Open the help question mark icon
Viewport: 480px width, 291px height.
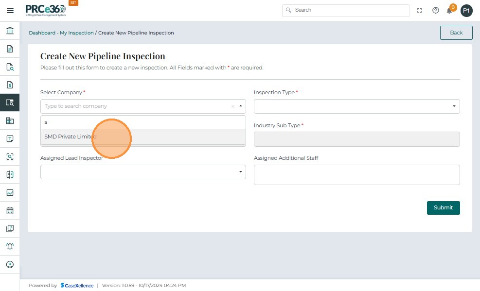[x=436, y=10]
